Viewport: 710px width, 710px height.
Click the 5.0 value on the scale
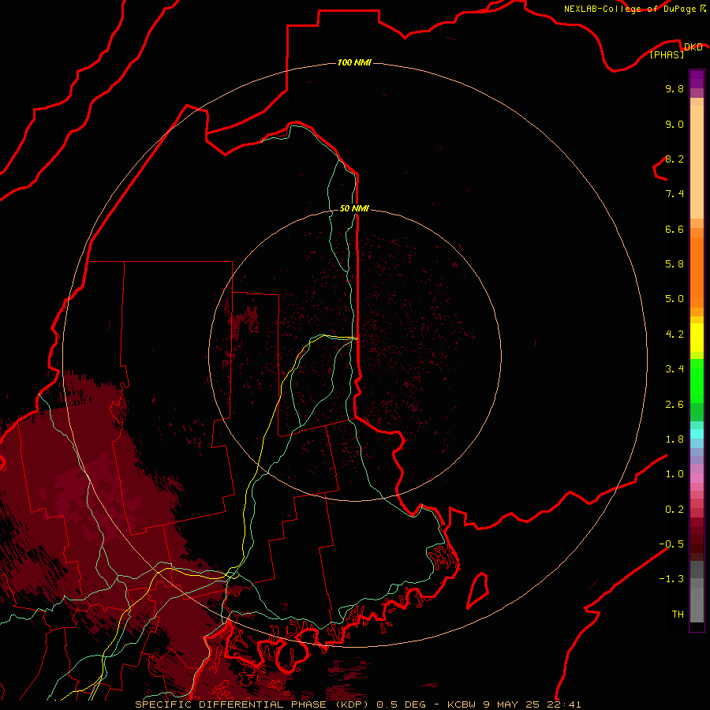pos(674,299)
